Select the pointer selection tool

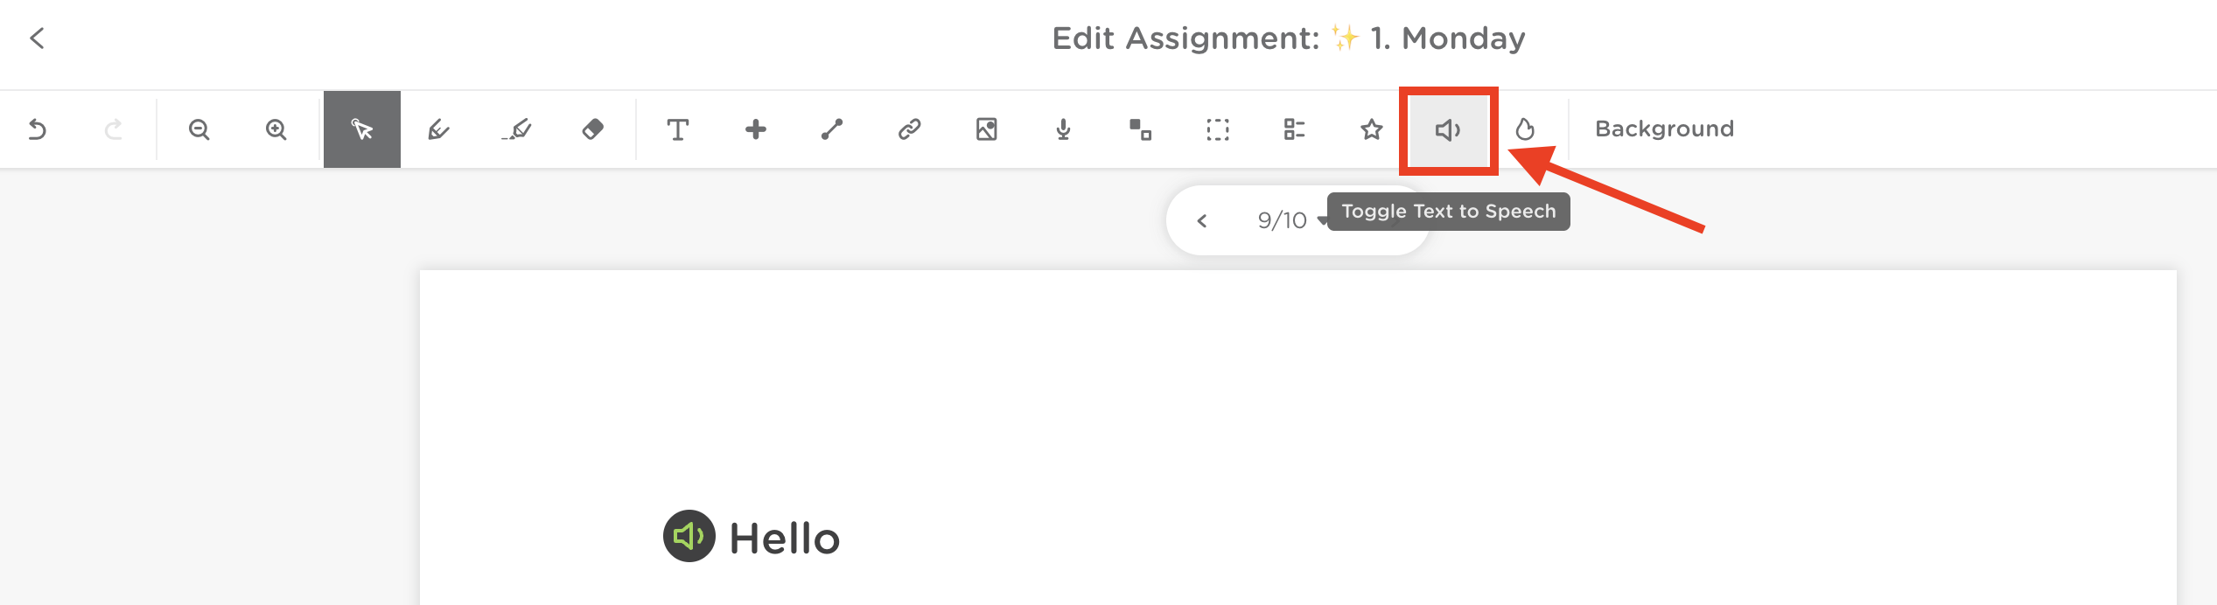click(362, 130)
